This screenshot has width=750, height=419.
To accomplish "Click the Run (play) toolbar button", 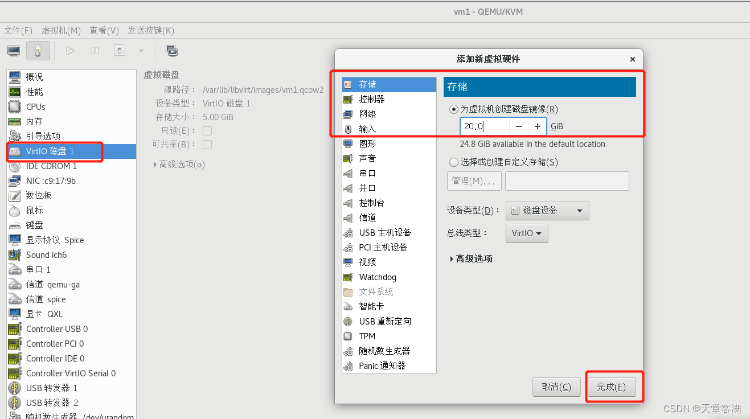I will click(x=70, y=51).
